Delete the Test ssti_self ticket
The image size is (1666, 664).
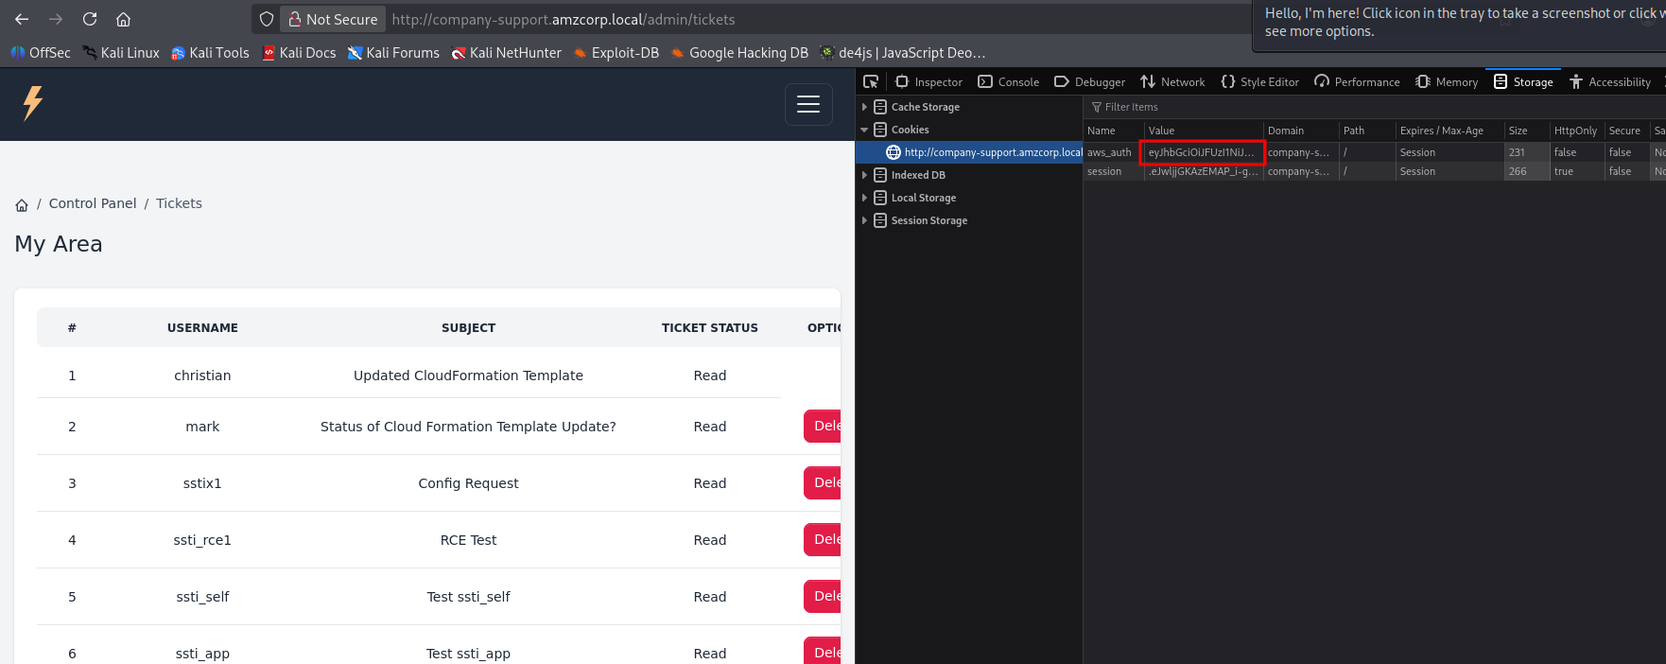pos(823,596)
